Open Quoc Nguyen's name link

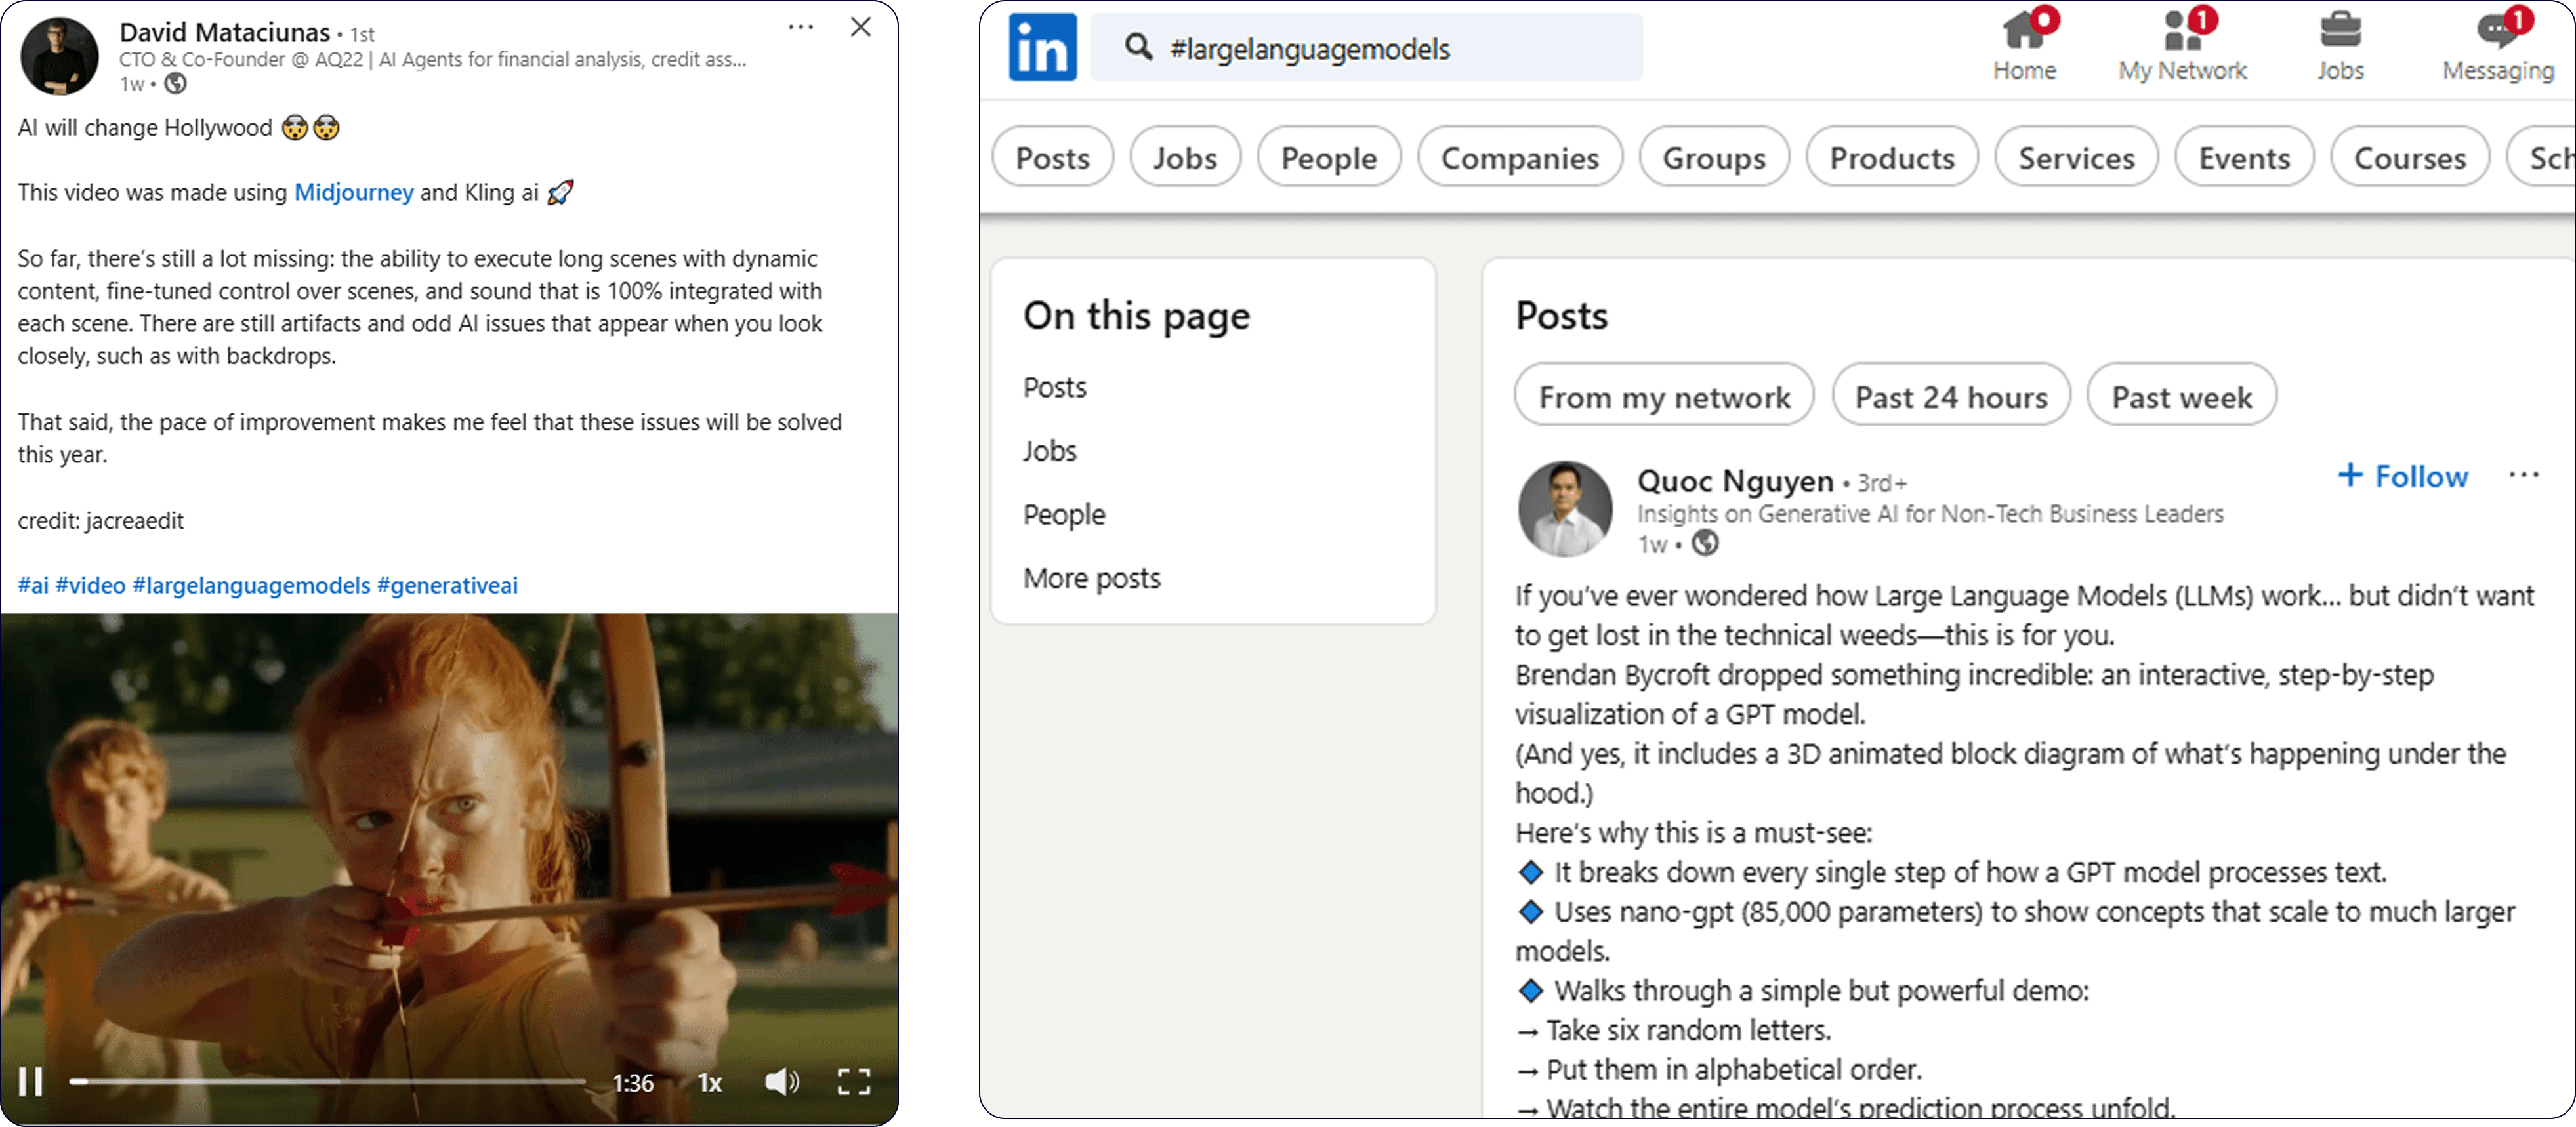coord(1735,481)
